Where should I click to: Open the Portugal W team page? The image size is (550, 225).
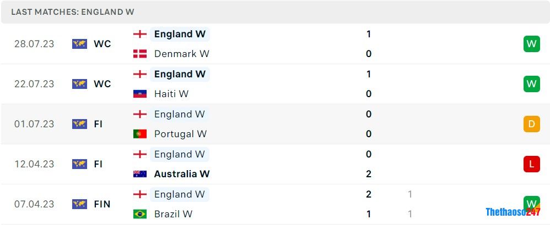coord(180,134)
